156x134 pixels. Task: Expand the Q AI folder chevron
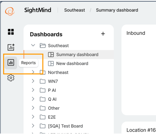click(x=33, y=99)
